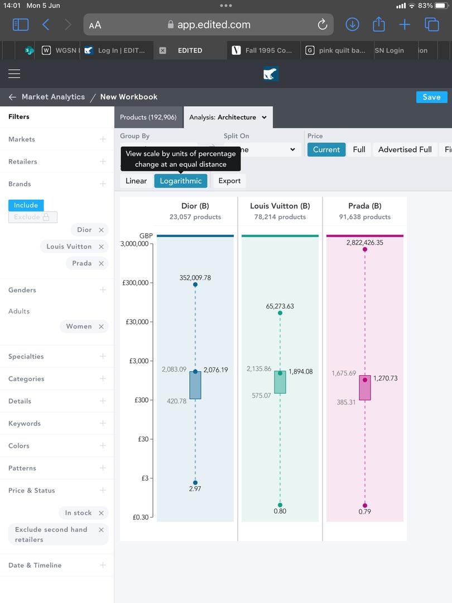The image size is (452, 603).
Task: Click New Workbook title
Action: tap(129, 97)
